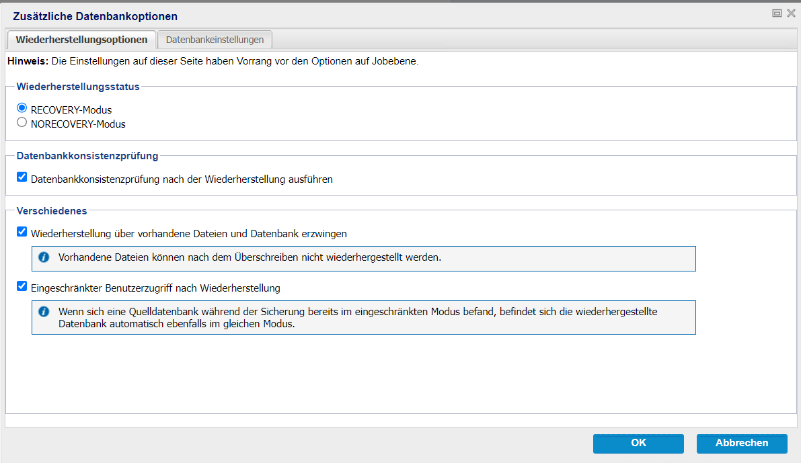Close the dialog with the X icon
This screenshot has height=463, width=801.
tap(790, 13)
